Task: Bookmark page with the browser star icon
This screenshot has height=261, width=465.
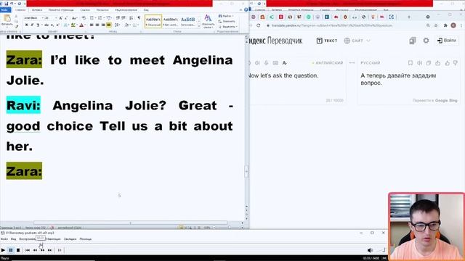Action: point(436,26)
